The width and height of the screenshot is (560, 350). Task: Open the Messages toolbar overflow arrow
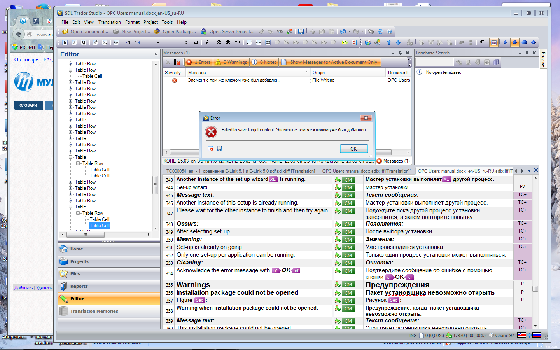tap(409, 62)
